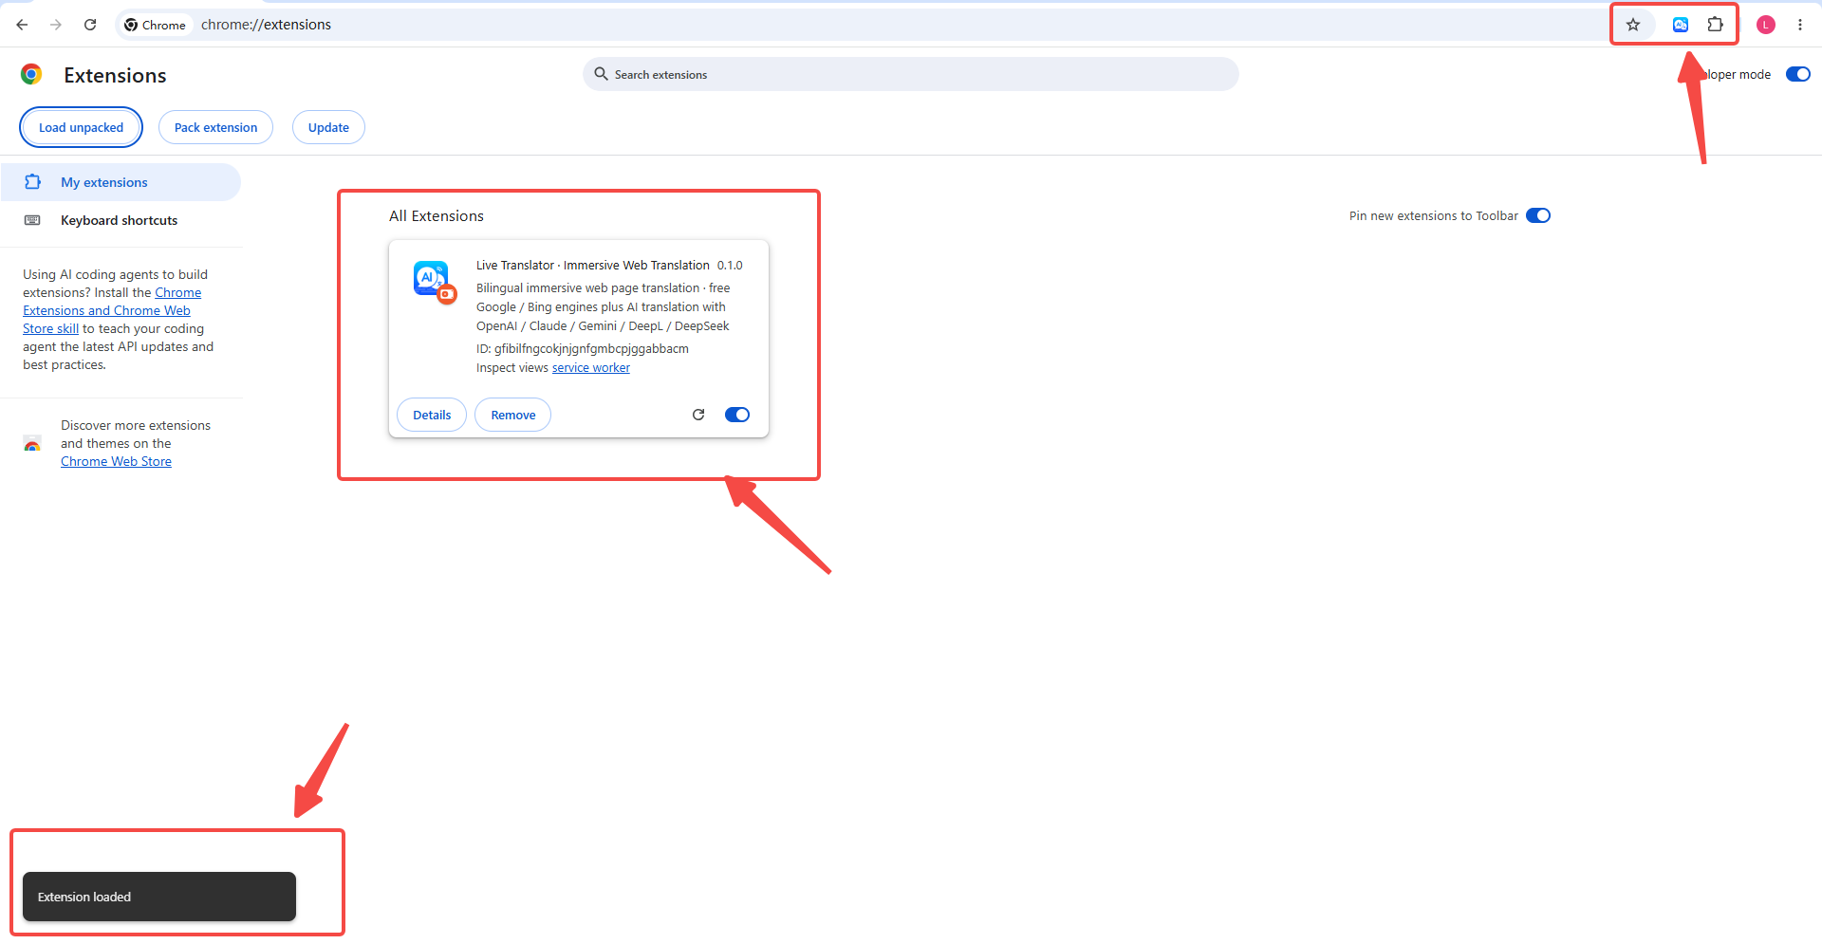Click the Chrome logo beside Extensions title
The height and width of the screenshot is (944, 1822).
pyautogui.click(x=31, y=74)
